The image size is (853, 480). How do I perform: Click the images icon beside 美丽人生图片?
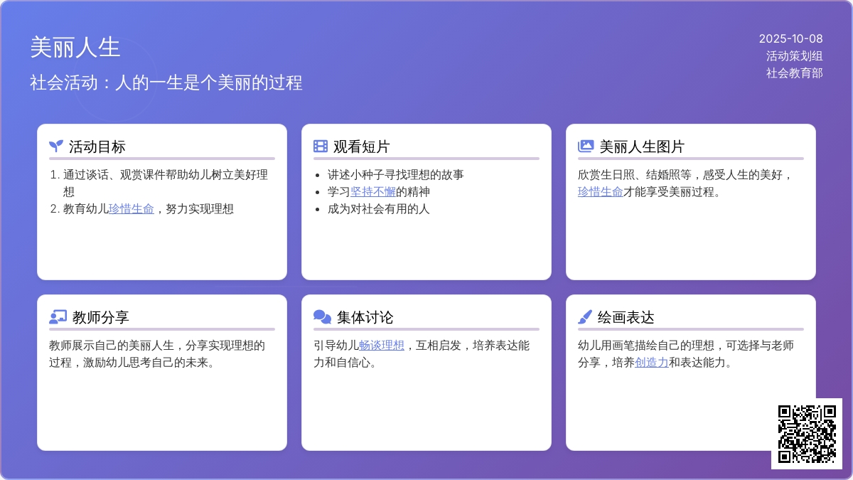pos(586,146)
